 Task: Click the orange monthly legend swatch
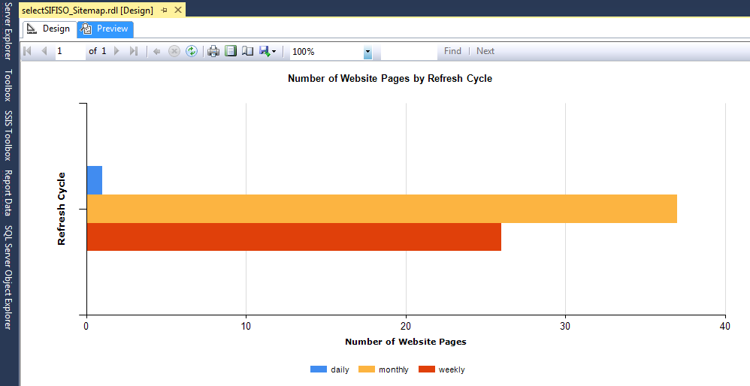(x=366, y=369)
